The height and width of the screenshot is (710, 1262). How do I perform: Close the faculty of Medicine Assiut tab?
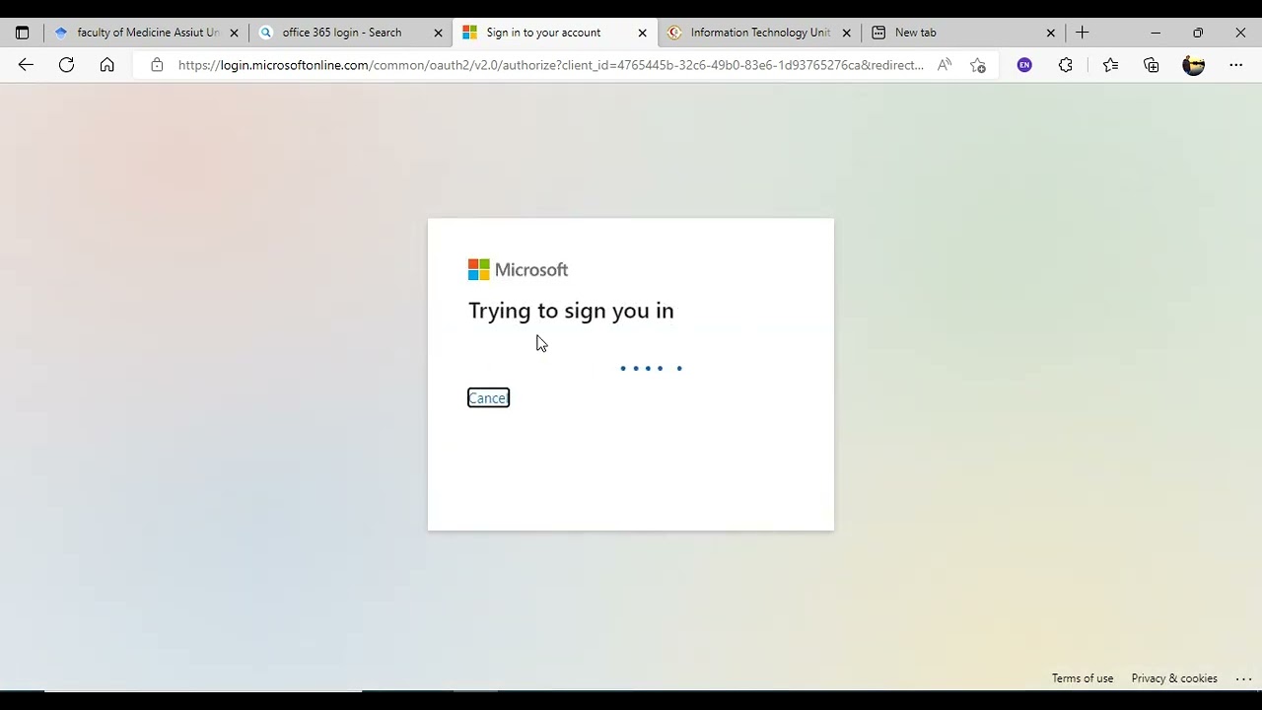pyautogui.click(x=234, y=33)
